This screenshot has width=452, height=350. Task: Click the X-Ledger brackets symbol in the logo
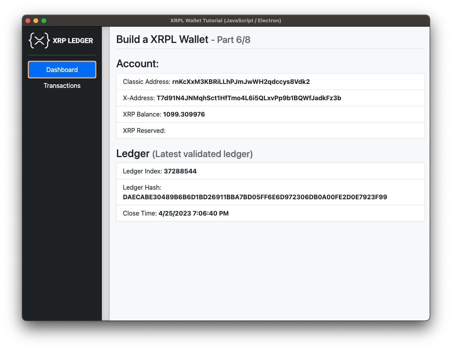(x=39, y=40)
